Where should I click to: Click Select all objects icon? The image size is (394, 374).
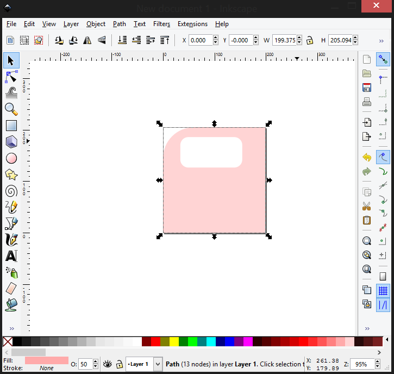10,40
